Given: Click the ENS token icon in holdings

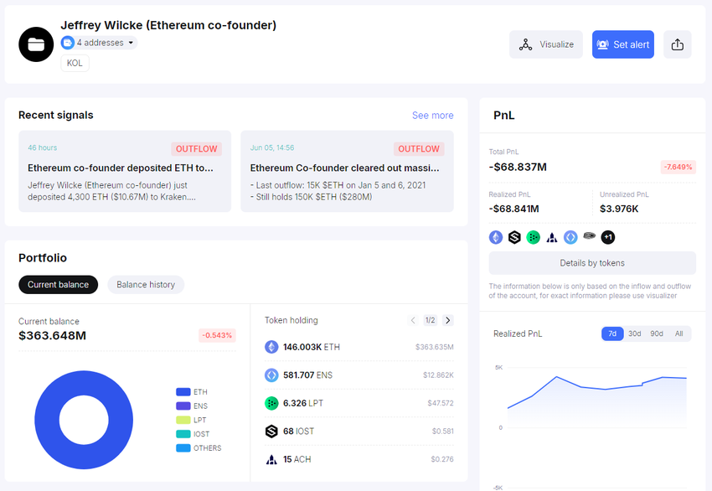Looking at the screenshot, I should (271, 375).
